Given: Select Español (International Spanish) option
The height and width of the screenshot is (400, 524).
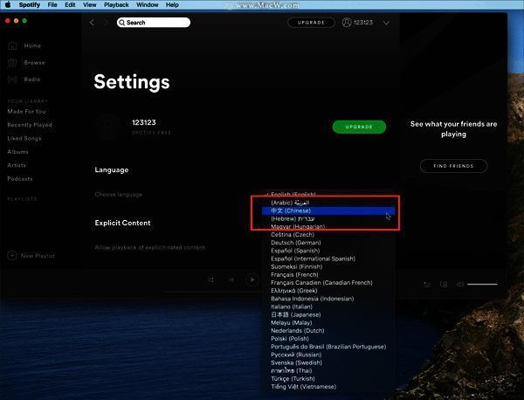Looking at the screenshot, I should tap(328, 259).
